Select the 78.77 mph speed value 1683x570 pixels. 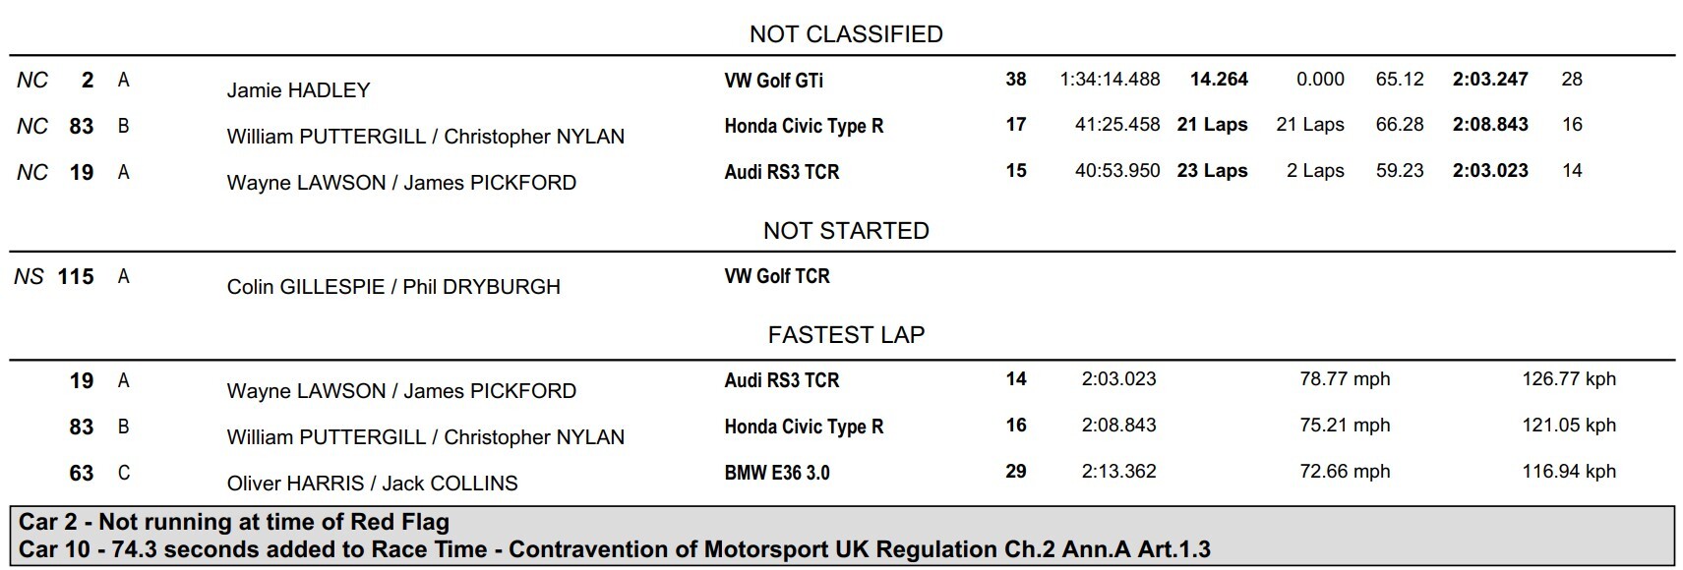(x=1345, y=379)
